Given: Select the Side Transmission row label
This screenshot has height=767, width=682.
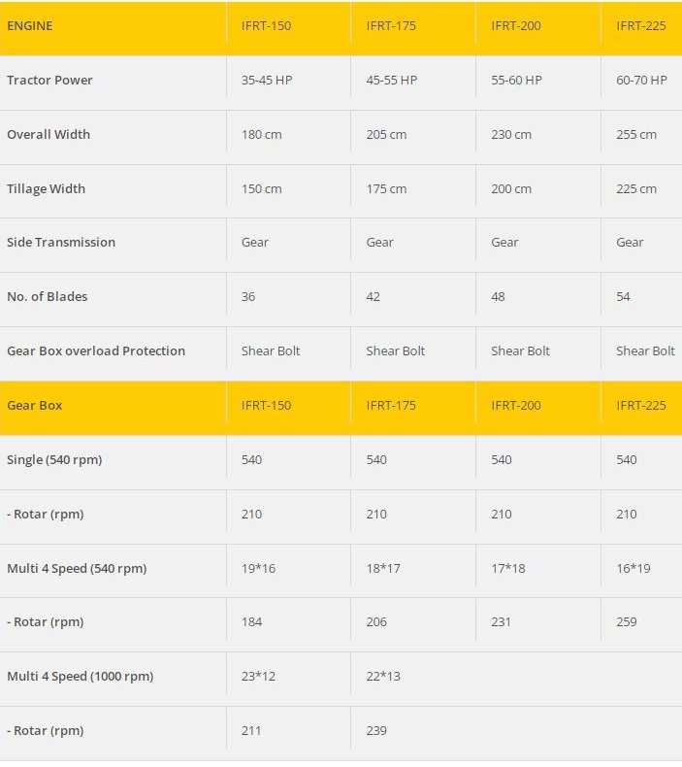Looking at the screenshot, I should [61, 242].
